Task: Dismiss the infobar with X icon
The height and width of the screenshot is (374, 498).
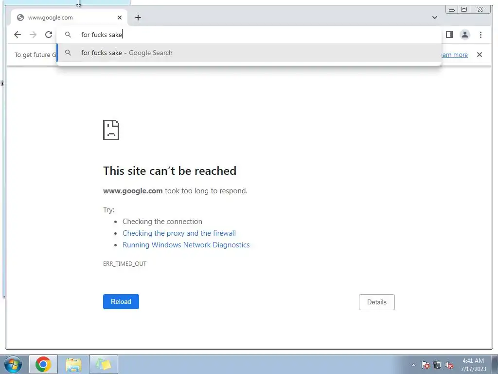Action: [x=480, y=55]
